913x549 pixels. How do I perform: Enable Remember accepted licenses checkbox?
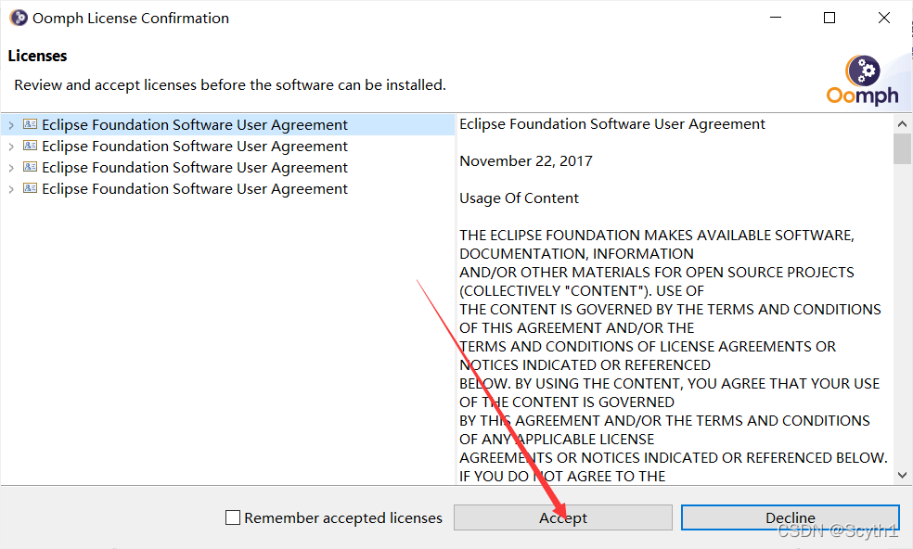pos(233,517)
